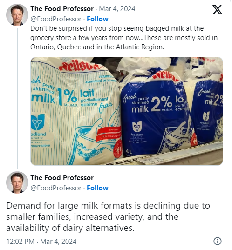Follow @FoodProfessor from the reply tweet

pyautogui.click(x=97, y=188)
